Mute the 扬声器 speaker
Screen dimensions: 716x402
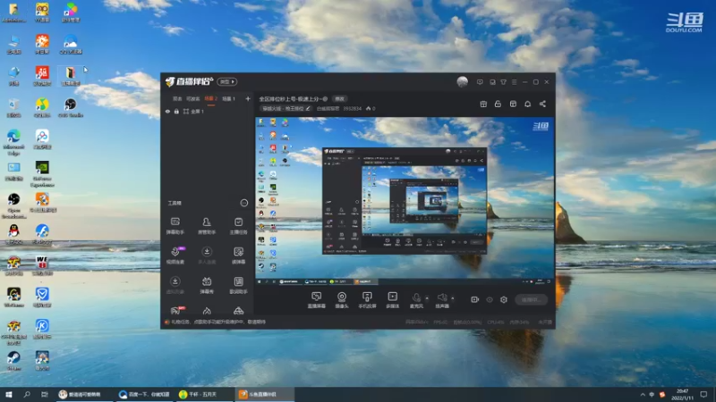pos(441,300)
